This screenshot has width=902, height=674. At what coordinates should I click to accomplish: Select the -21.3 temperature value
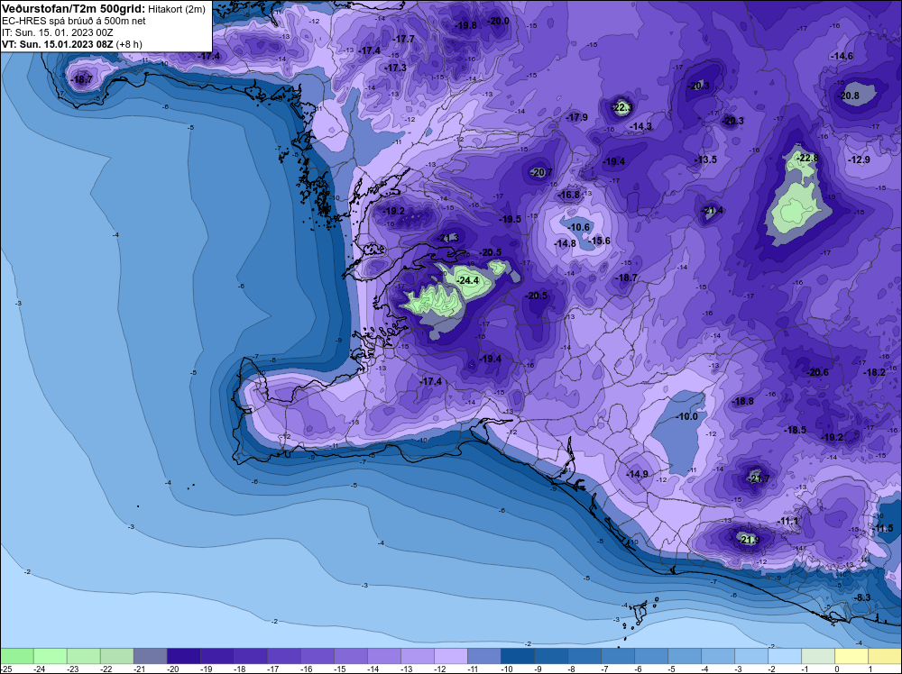tap(447, 238)
